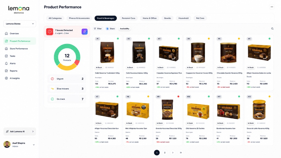Click the purple AI sparkle button

(x=85, y=32)
